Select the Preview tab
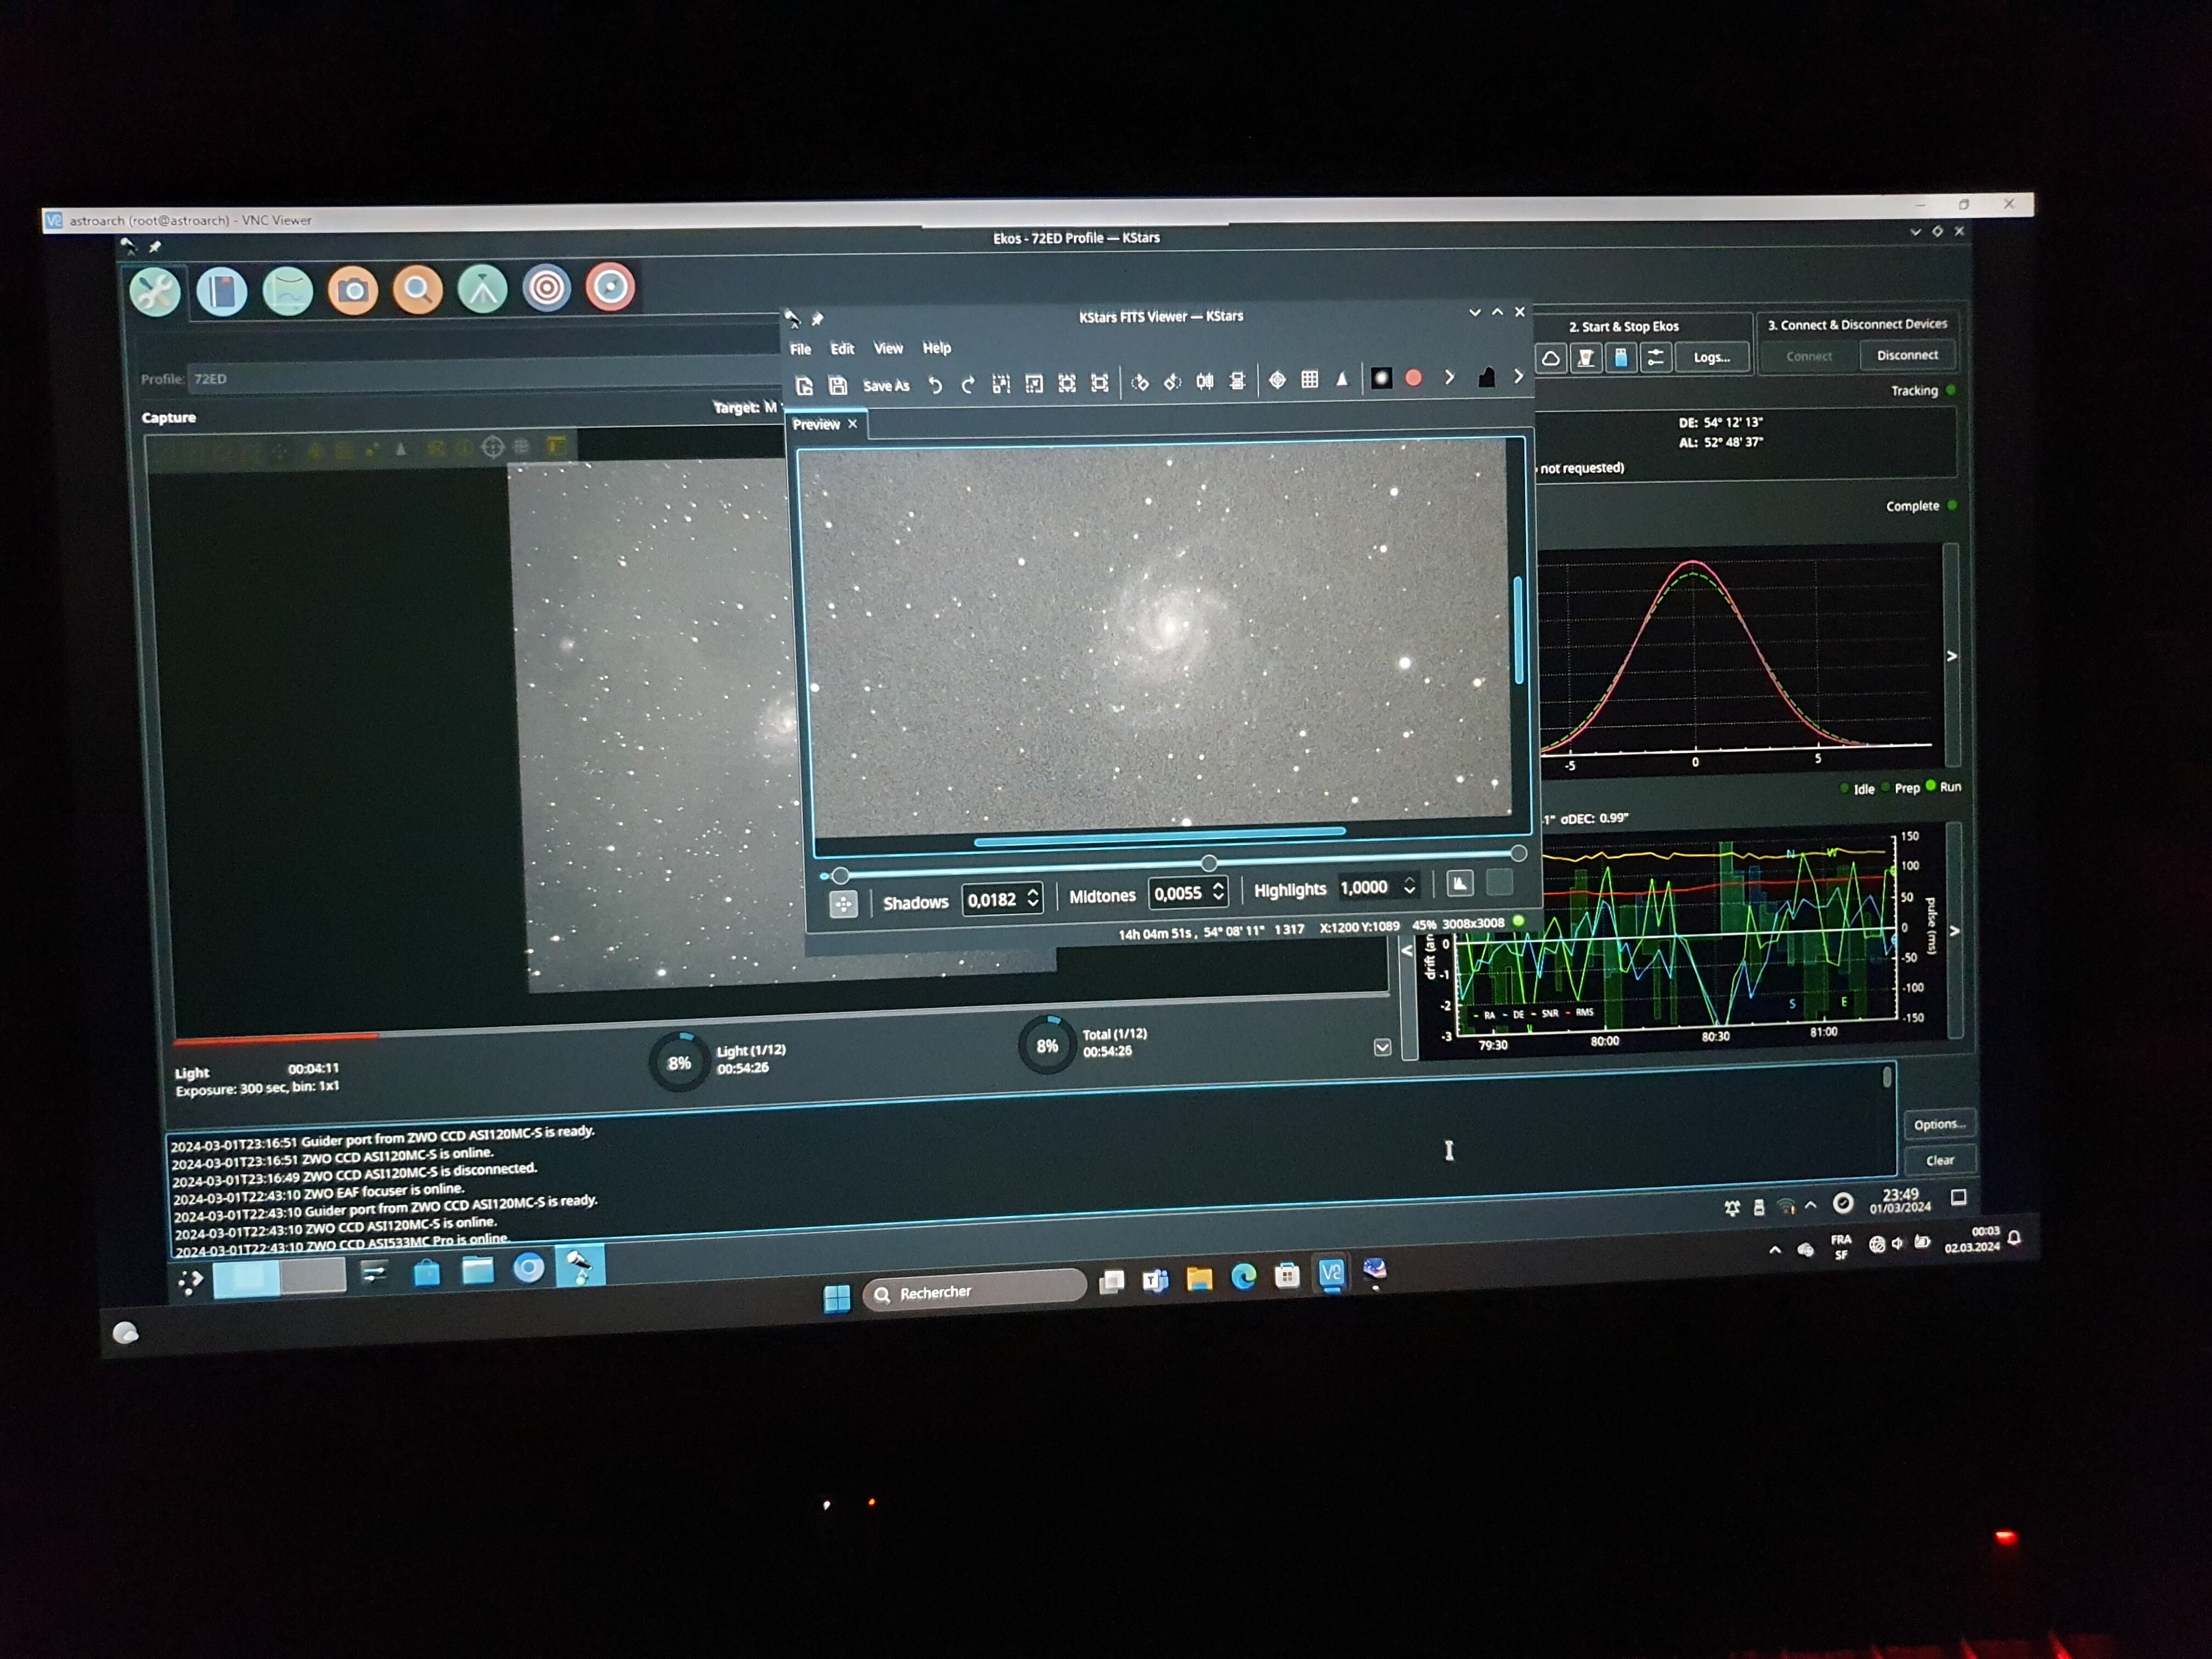 coord(816,424)
